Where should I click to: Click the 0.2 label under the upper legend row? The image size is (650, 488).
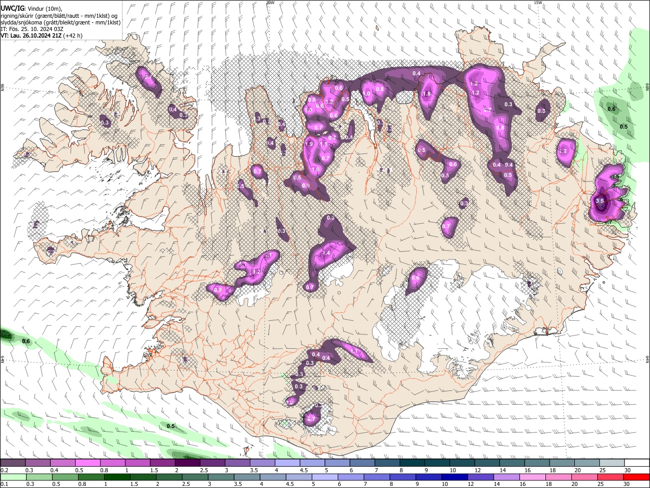[x=4, y=470]
